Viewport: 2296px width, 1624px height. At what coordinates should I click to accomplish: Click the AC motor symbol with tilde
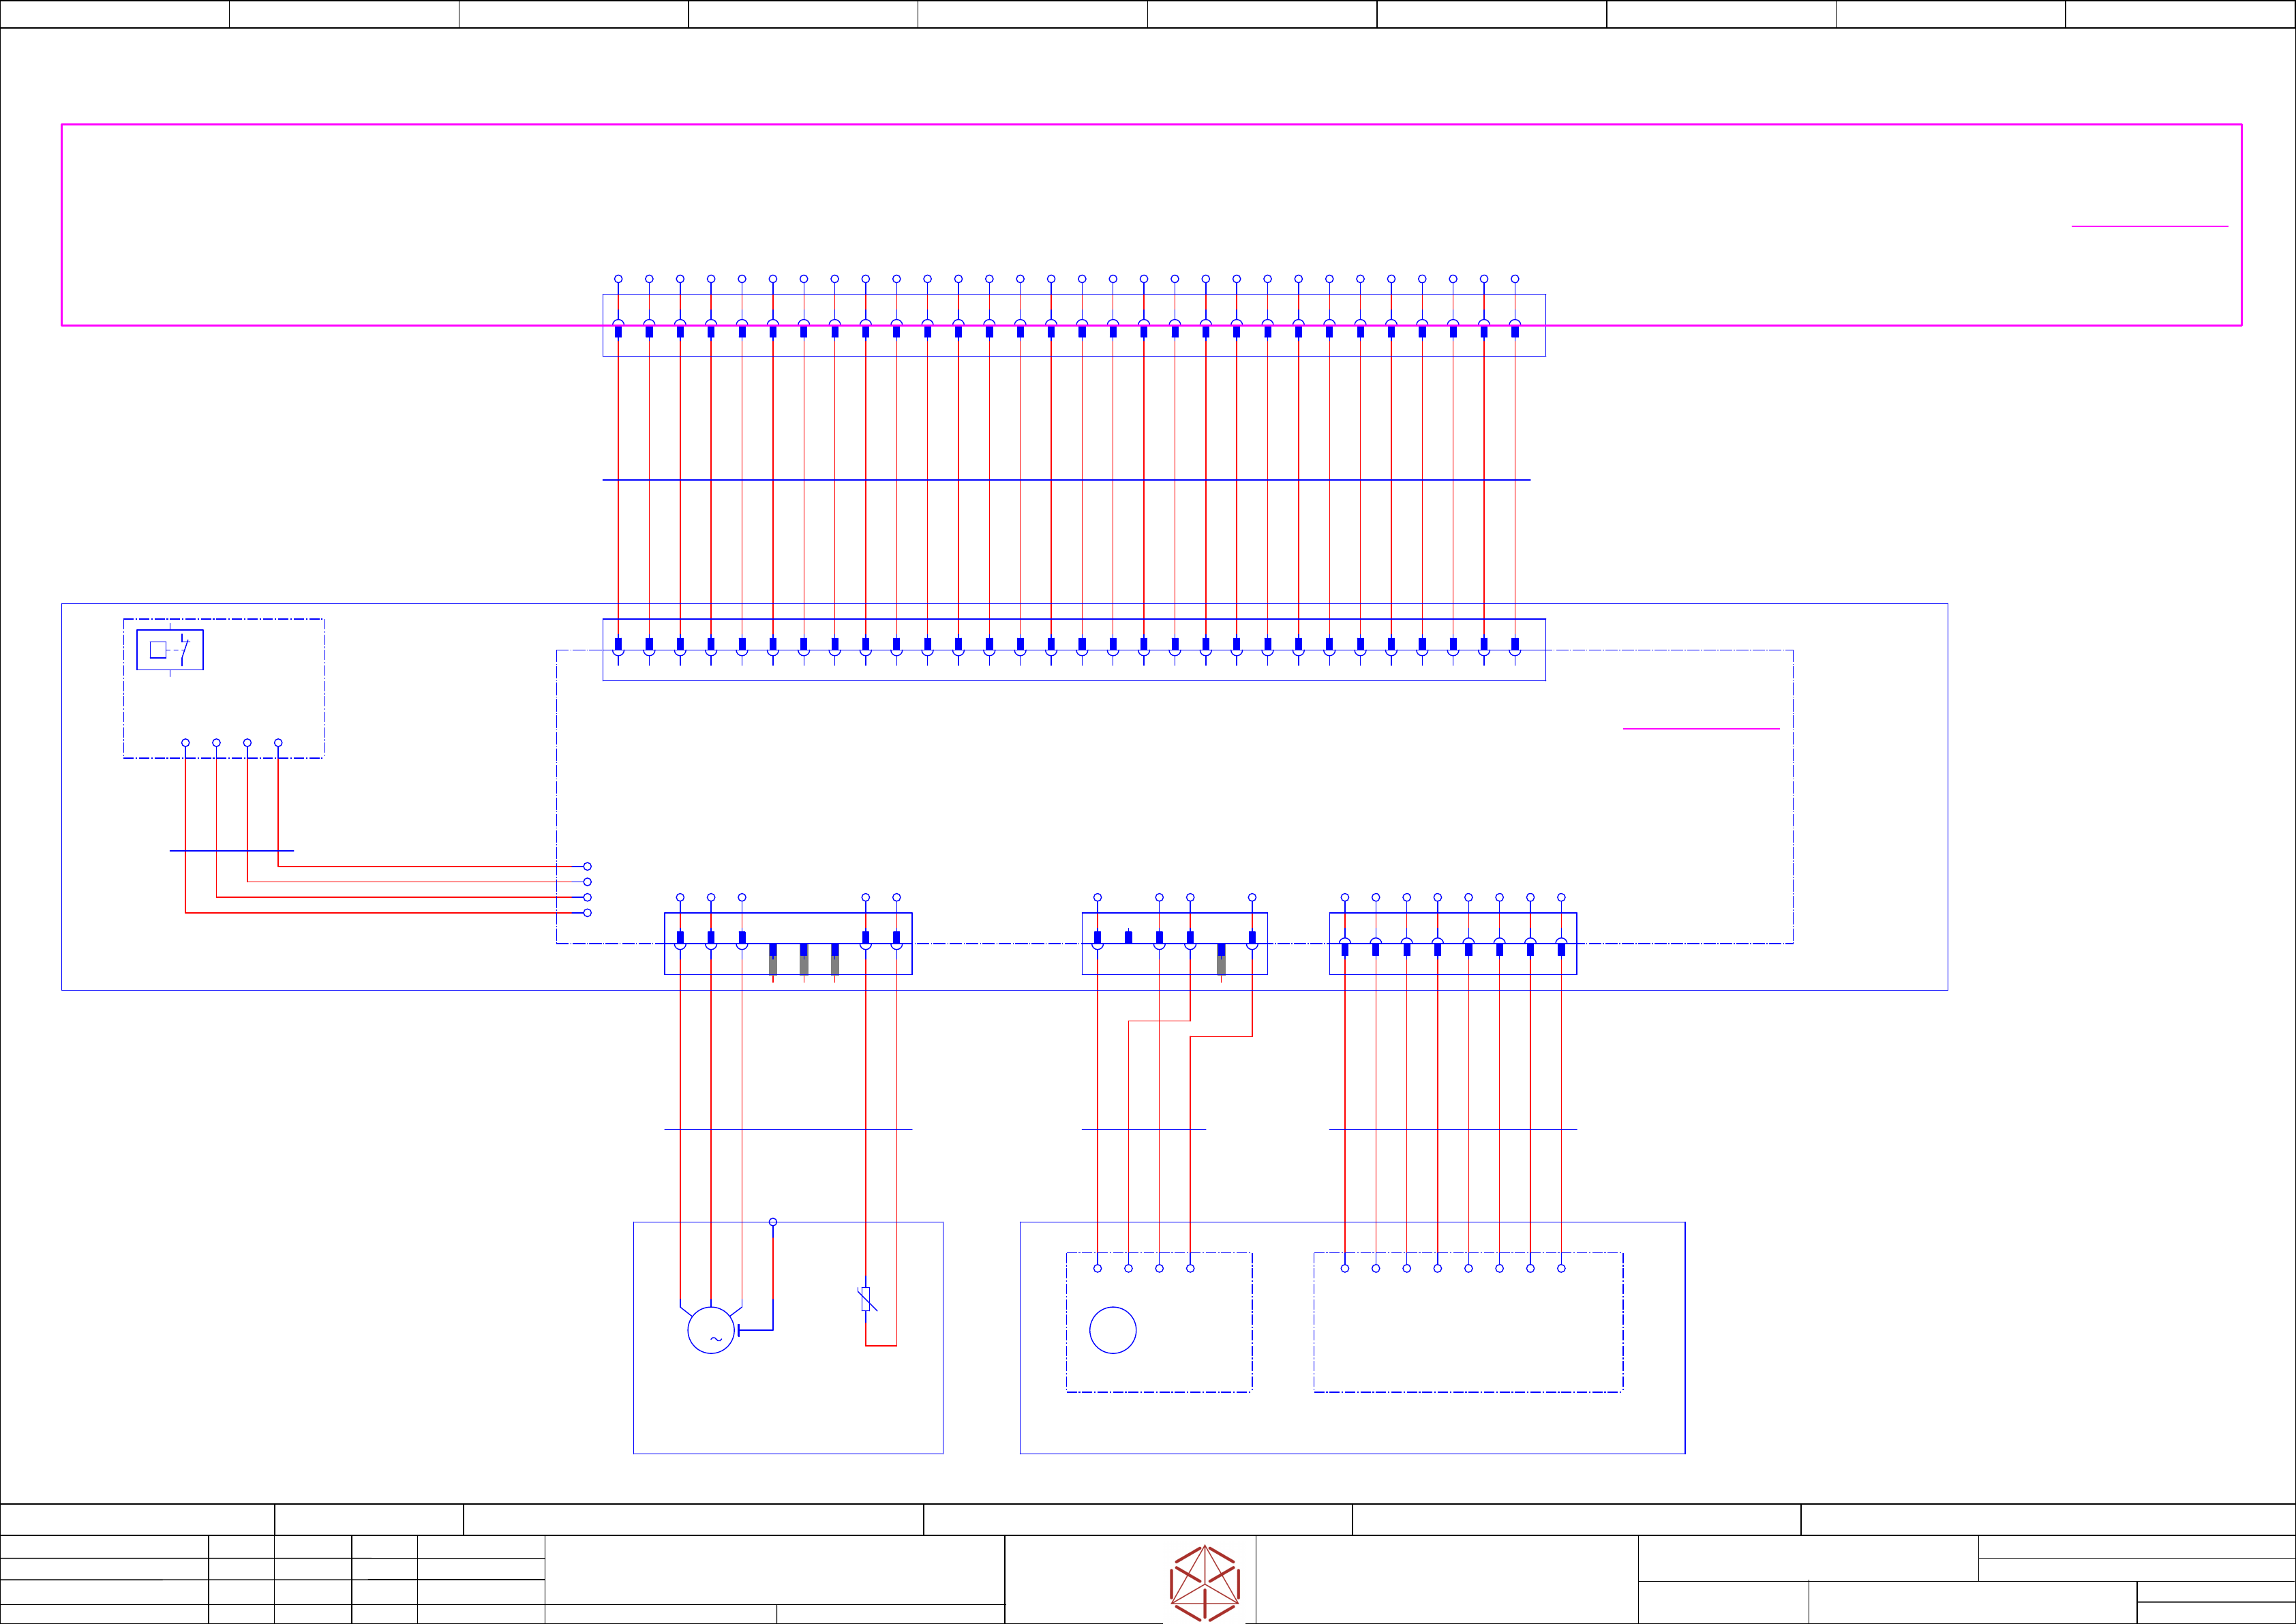[711, 1330]
